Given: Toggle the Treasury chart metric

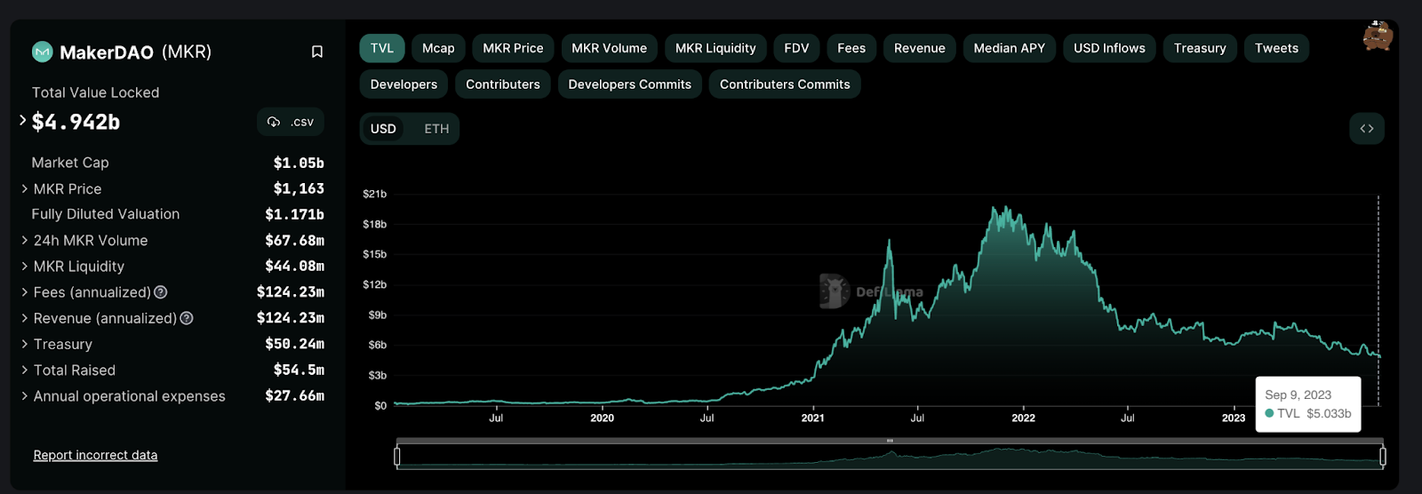Looking at the screenshot, I should tap(1200, 48).
